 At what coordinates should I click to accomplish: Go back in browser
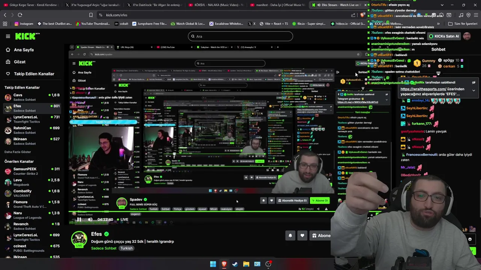pyautogui.click(x=5, y=15)
